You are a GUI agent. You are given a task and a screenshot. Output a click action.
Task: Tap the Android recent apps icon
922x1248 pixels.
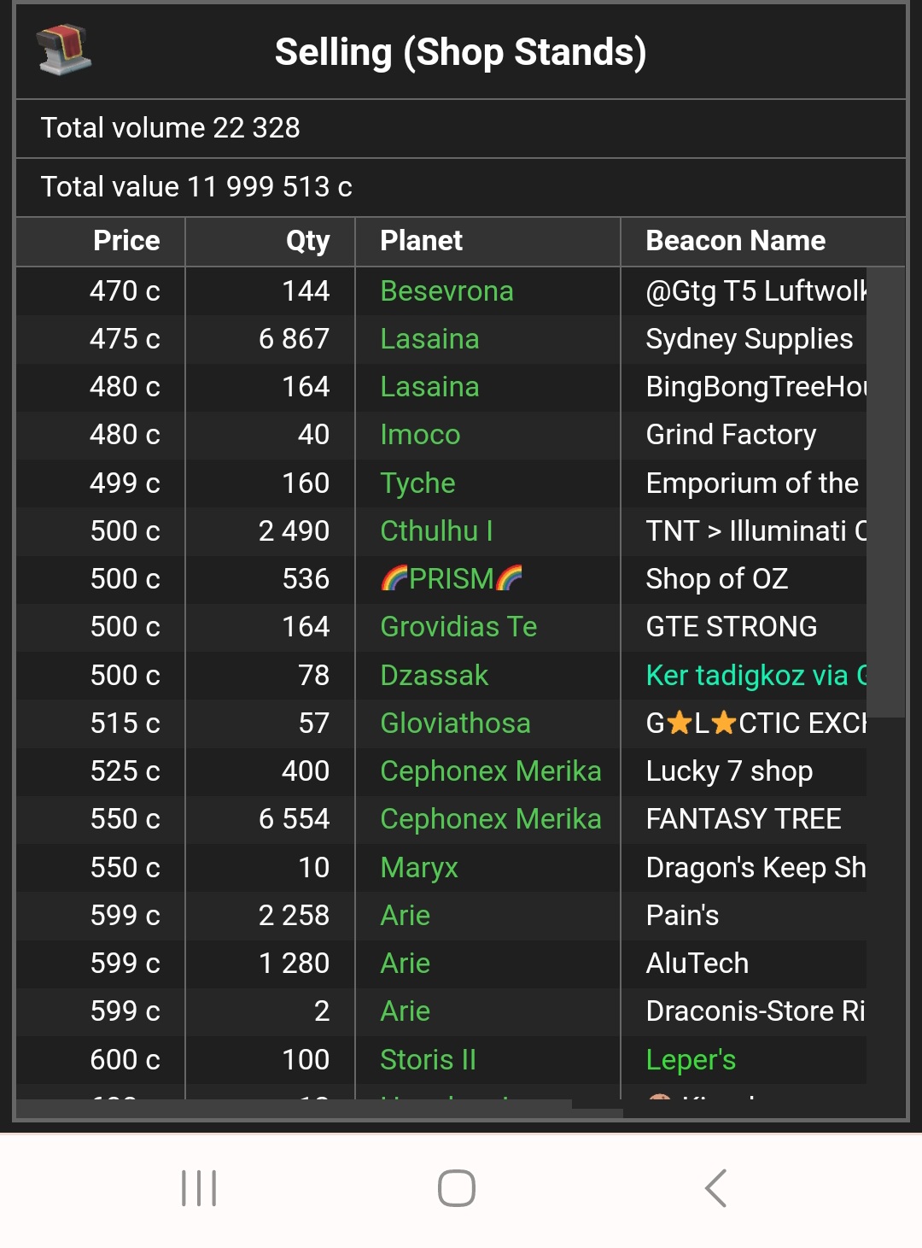[199, 1188]
